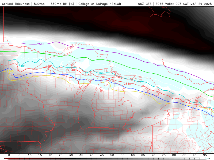Image resolution: width=214 pixels, height=160 pixels.
Task: Click the 2840 label north of Lake Huron
Action: [x=127, y=84]
